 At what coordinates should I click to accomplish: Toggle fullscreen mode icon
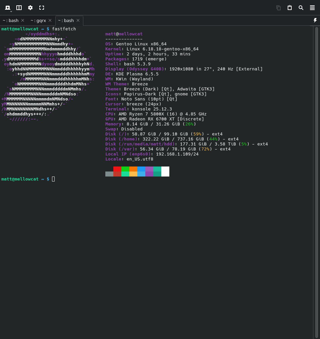pos(42,8)
